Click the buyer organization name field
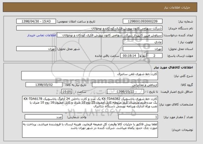The image size is (203, 144). 89,28
